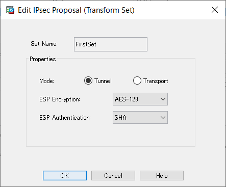This screenshot has height=187, width=226.
Task: Expand the ESP Encryption dropdown arrow
Action: click(163, 99)
